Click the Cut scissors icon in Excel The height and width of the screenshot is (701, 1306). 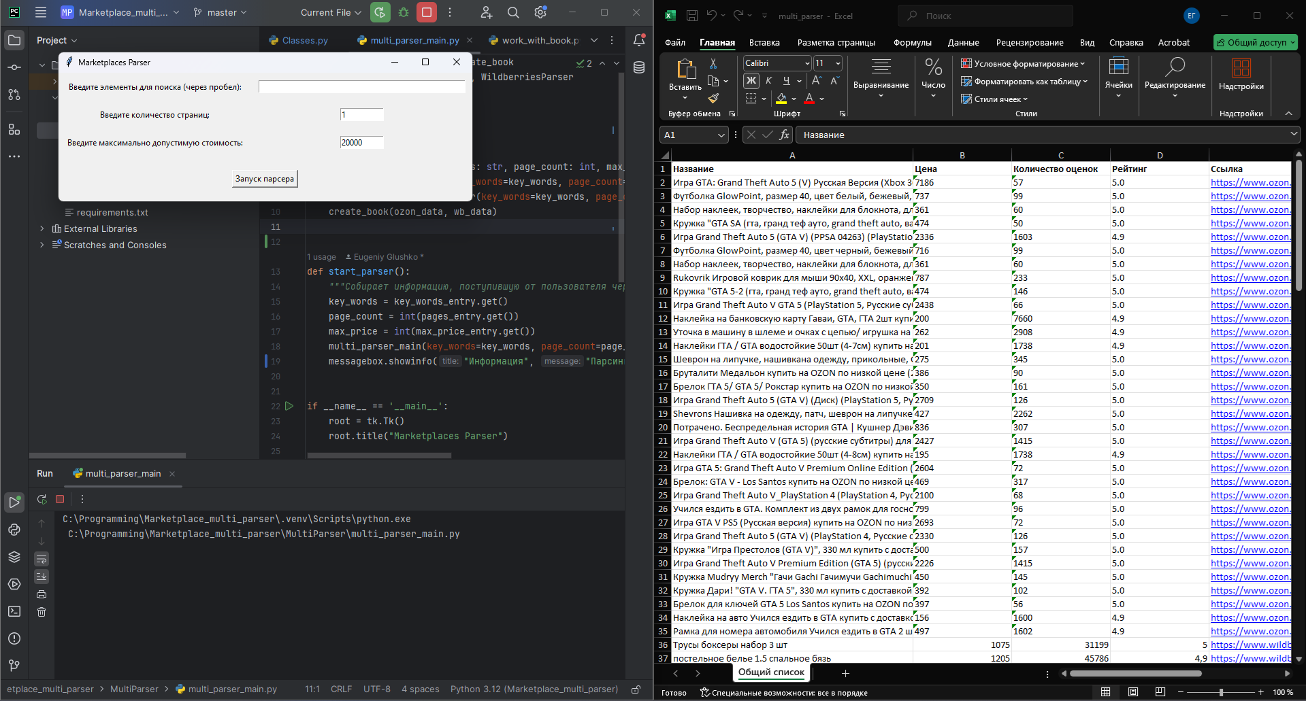pyautogui.click(x=713, y=63)
